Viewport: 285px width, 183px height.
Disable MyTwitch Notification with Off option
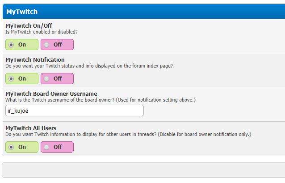[47, 79]
